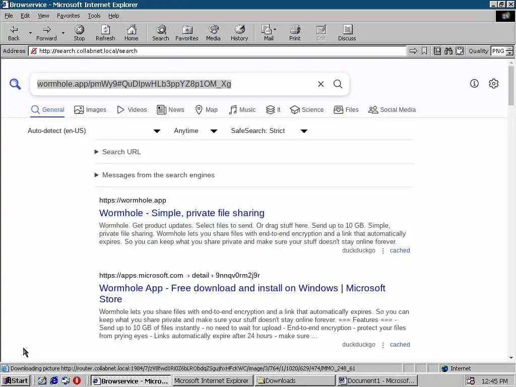
Task: Expand Messages from the search engines
Action: [x=155, y=175]
